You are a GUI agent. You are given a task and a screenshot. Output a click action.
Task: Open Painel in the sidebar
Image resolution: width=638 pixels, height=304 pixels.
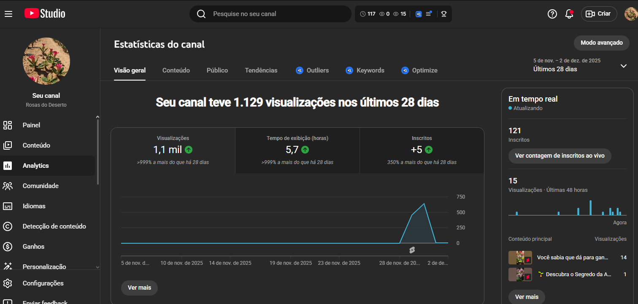click(x=47, y=125)
